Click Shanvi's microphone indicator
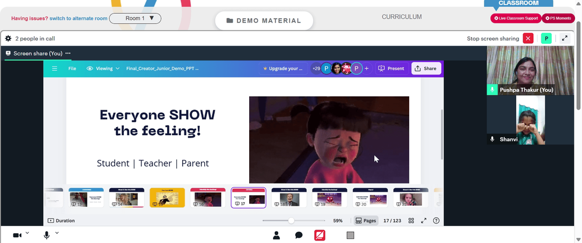 coord(492,139)
